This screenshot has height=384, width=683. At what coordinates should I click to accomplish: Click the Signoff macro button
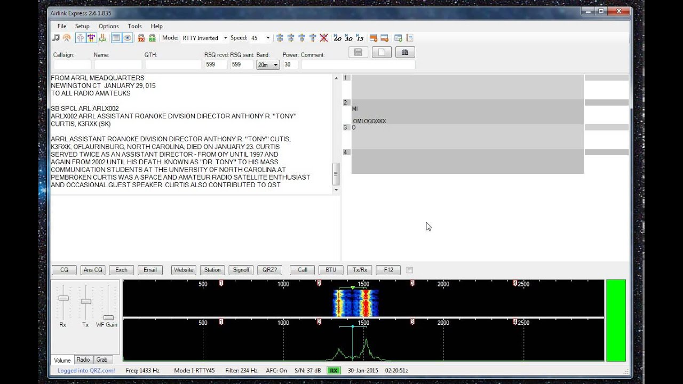point(241,270)
